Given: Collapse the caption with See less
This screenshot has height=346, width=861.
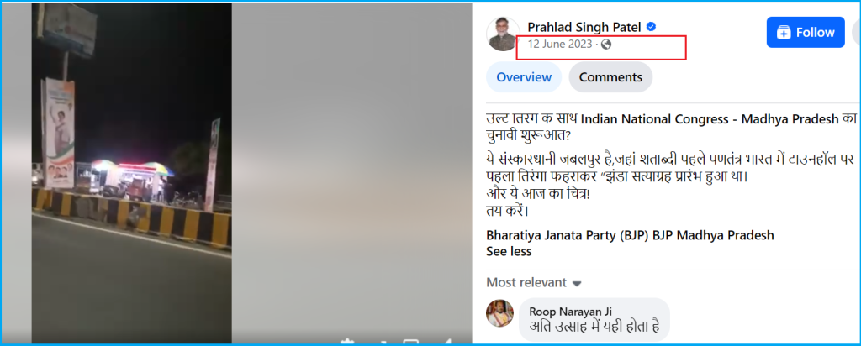Looking at the screenshot, I should tap(509, 252).
